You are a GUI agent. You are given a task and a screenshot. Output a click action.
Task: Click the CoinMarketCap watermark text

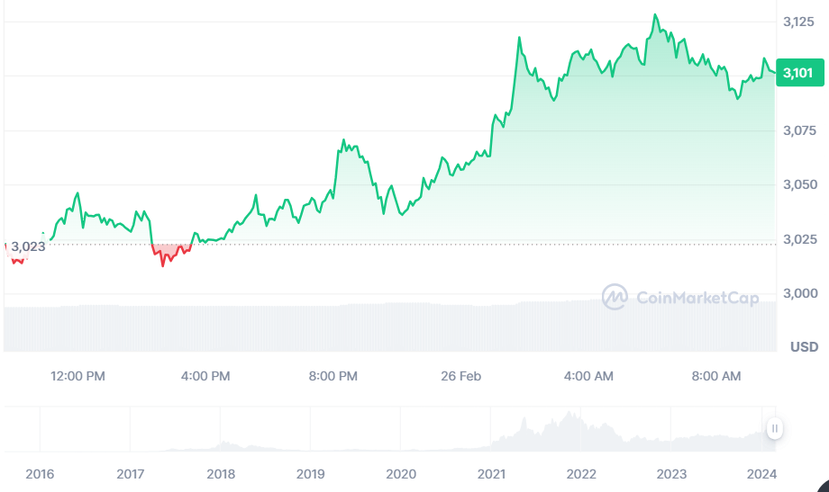click(x=697, y=298)
